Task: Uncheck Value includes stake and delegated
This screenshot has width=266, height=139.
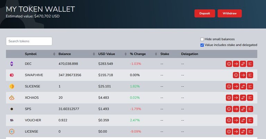Action: tap(202, 45)
